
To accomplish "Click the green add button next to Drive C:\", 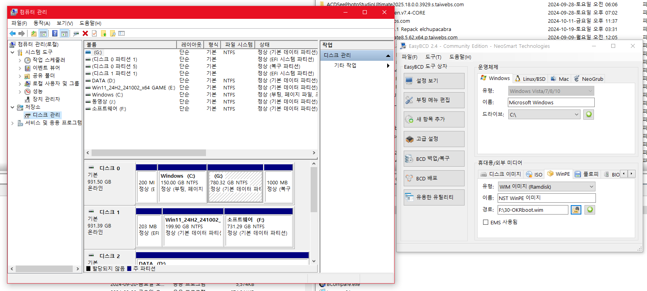I will 589,115.
